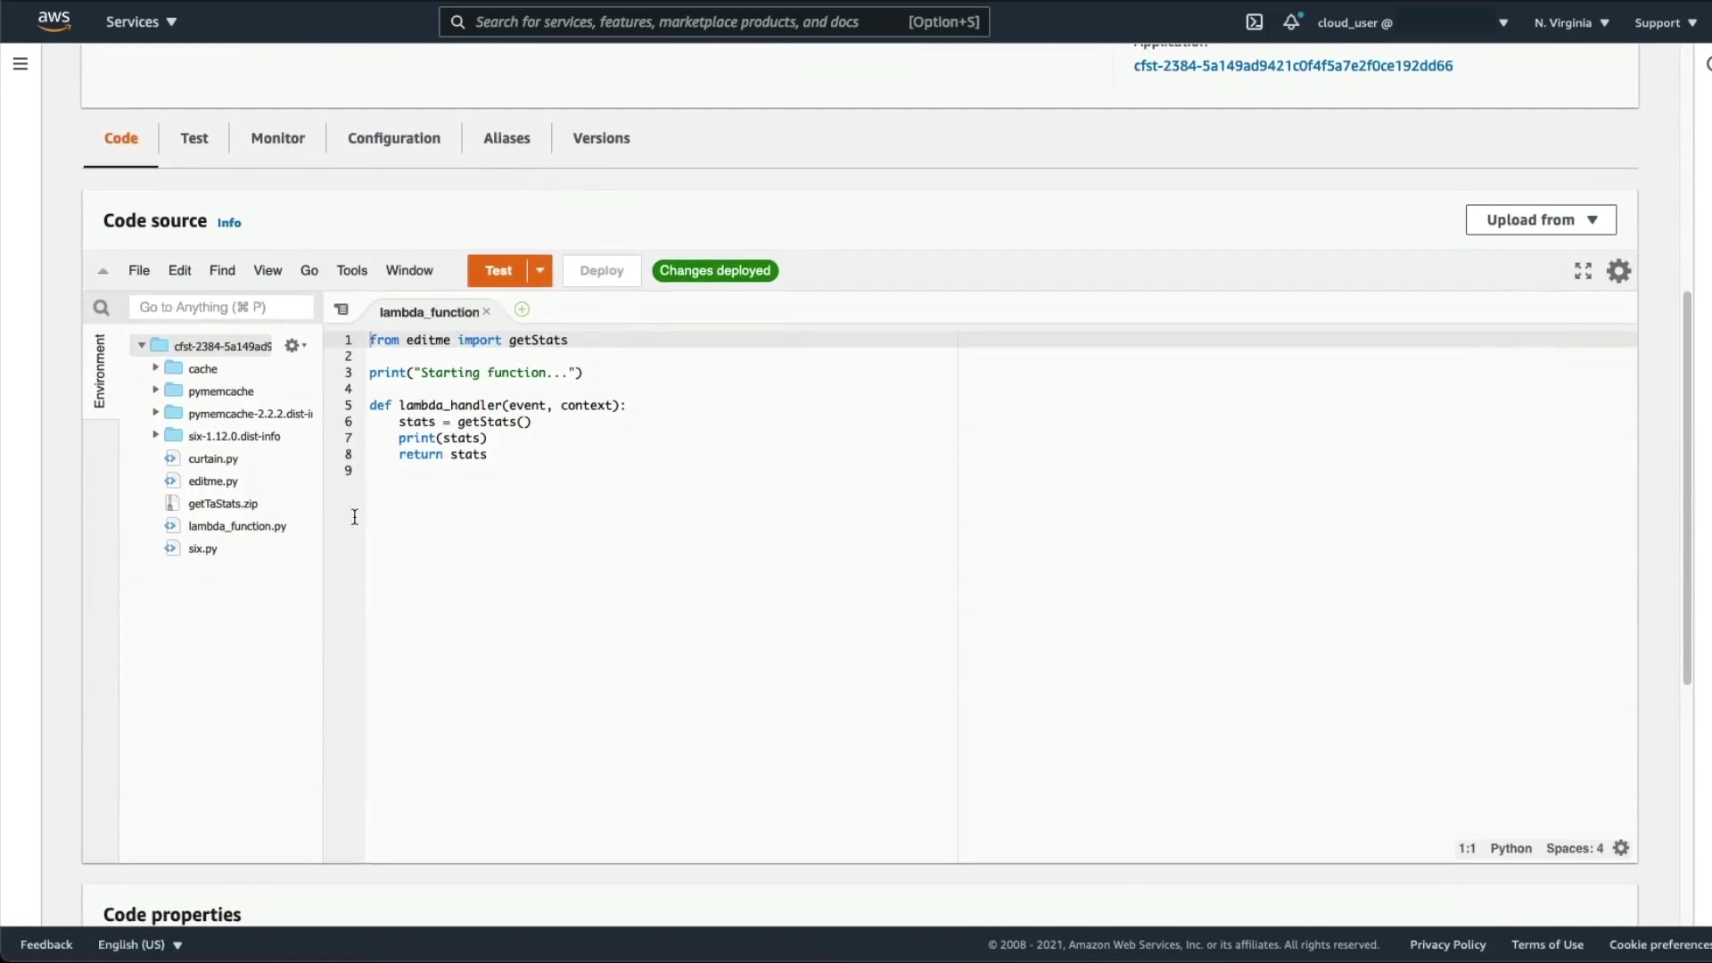Close the lambda_function tab
Screen dimensions: 1712x963
(486, 311)
